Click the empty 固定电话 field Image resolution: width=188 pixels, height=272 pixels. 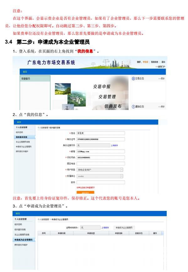[x=101, y=164]
